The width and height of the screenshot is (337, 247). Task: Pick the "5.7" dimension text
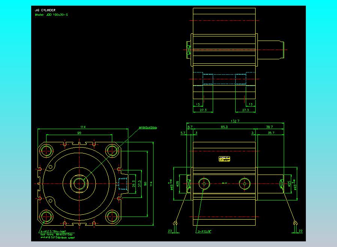coord(183,133)
